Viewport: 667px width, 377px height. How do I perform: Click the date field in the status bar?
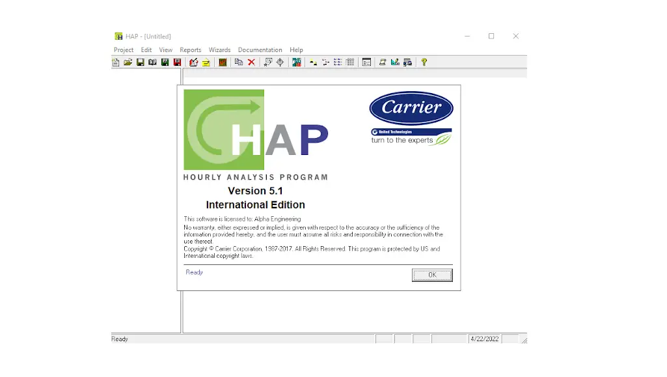[485, 339]
